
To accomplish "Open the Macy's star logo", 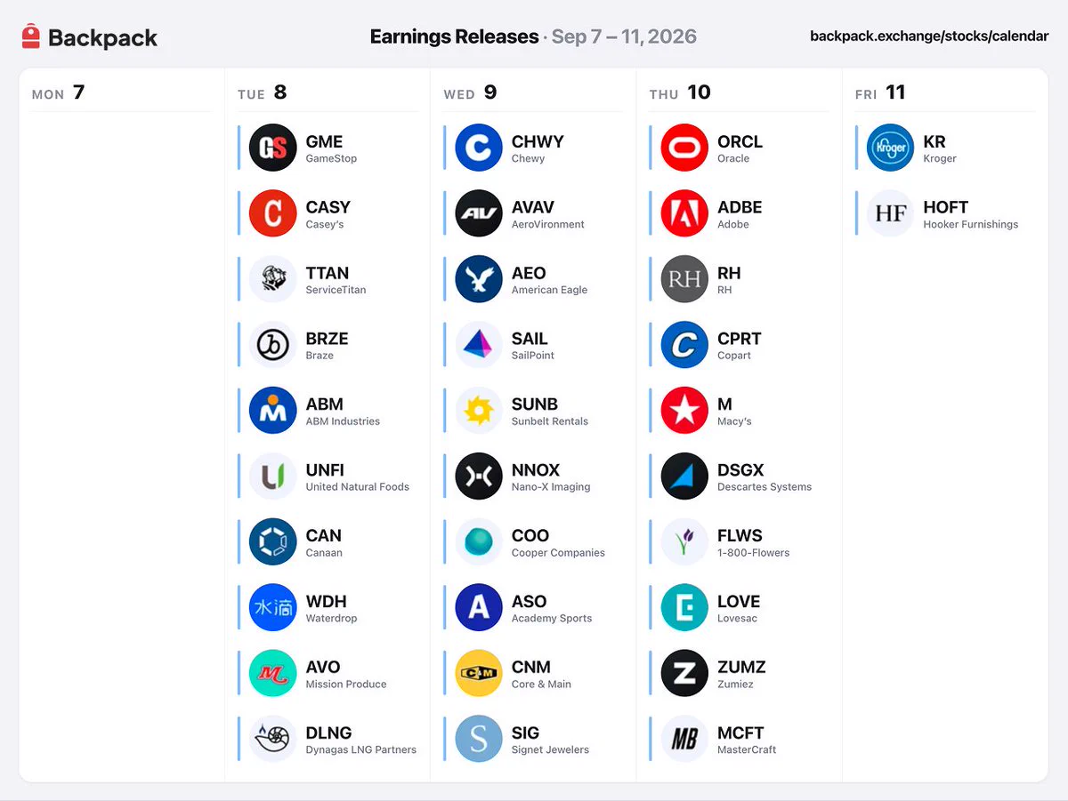I will point(684,411).
